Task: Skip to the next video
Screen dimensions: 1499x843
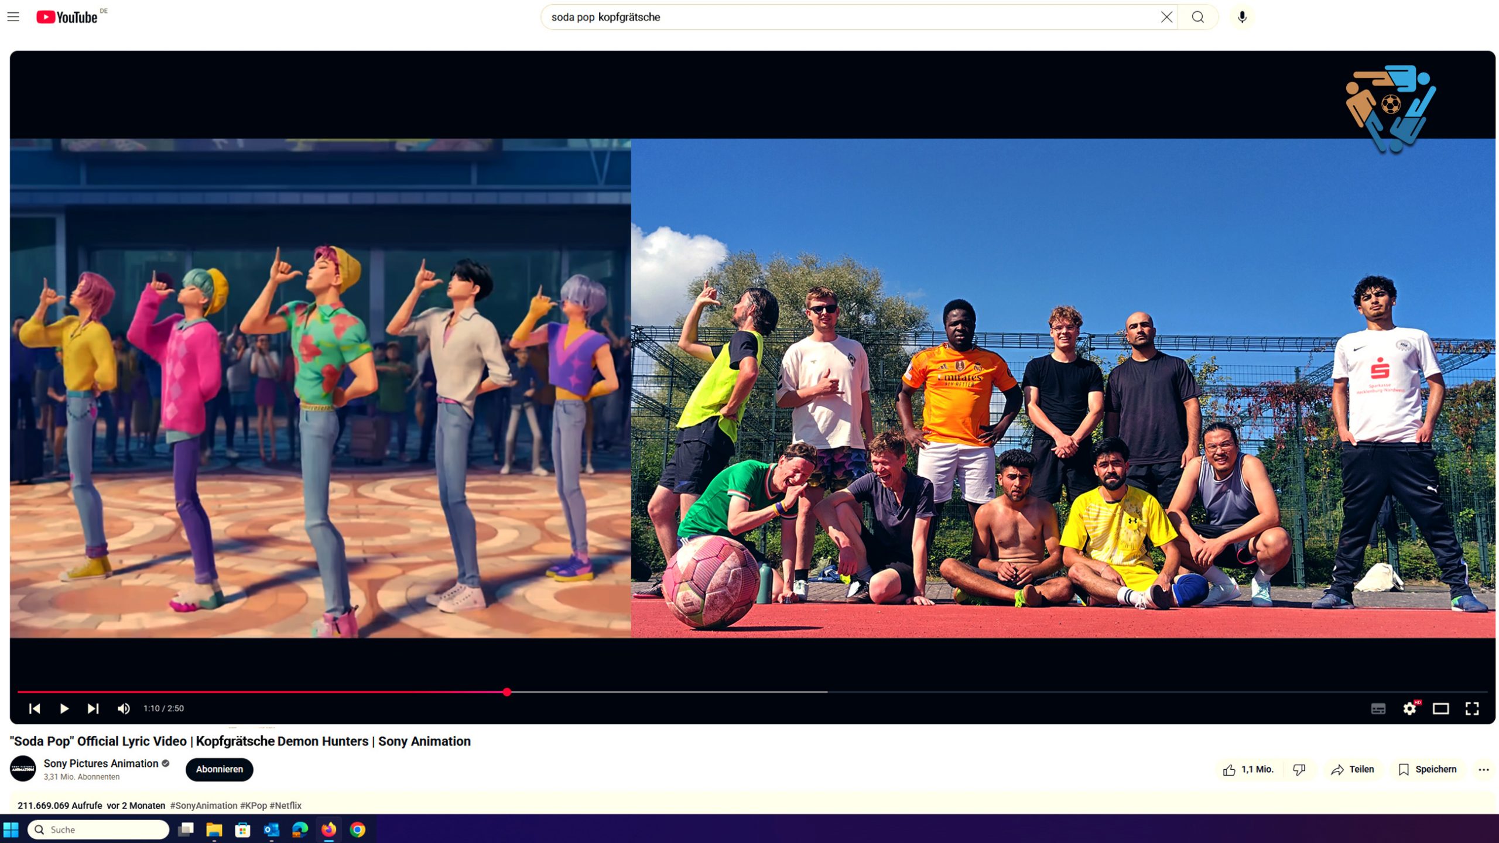Action: click(93, 708)
